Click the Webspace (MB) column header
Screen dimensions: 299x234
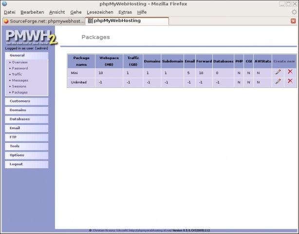pyautogui.click(x=109, y=61)
